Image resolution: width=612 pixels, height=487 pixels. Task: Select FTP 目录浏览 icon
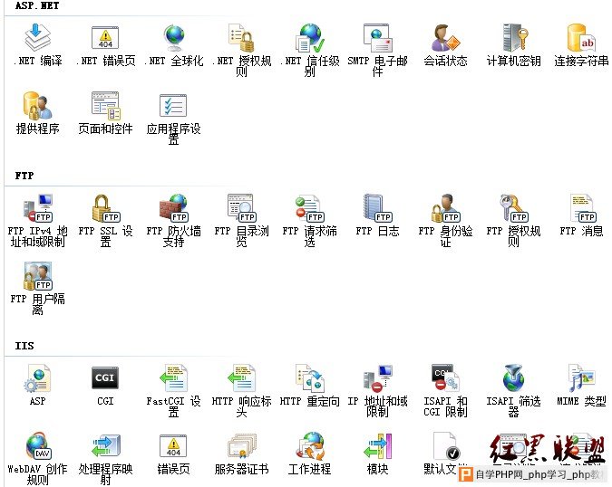click(x=241, y=207)
